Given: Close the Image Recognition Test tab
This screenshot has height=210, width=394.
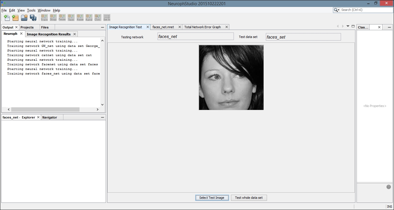Looking at the screenshot, I should point(148,27).
